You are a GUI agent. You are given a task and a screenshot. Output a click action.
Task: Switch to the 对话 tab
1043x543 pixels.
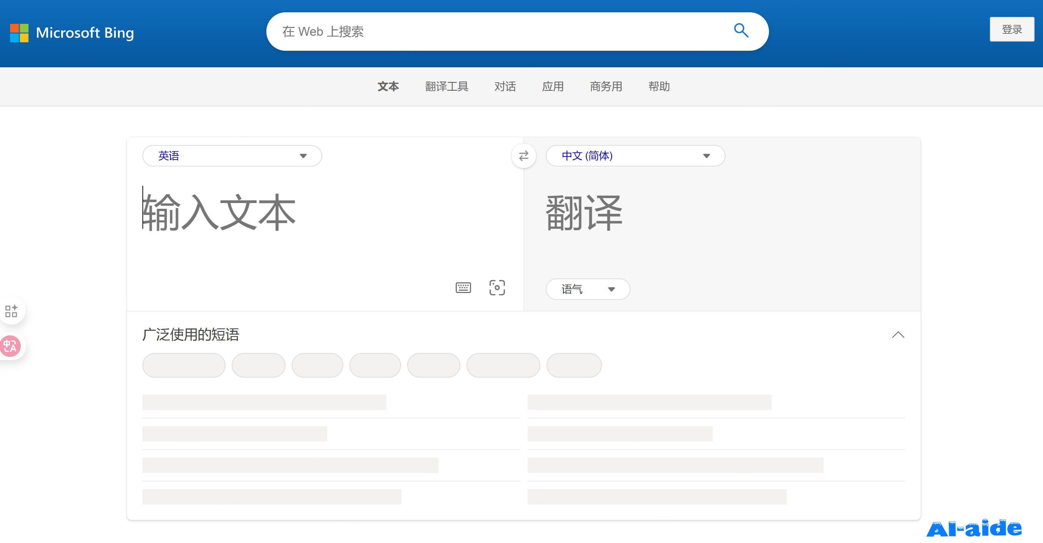(505, 87)
